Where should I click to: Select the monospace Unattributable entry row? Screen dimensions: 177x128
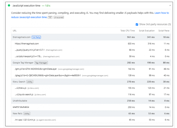coord(91,107)
